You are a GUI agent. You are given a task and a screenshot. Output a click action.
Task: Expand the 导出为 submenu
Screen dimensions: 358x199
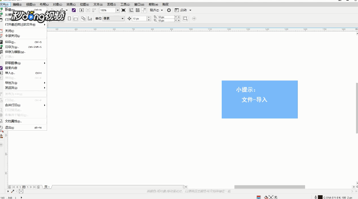tap(23, 83)
